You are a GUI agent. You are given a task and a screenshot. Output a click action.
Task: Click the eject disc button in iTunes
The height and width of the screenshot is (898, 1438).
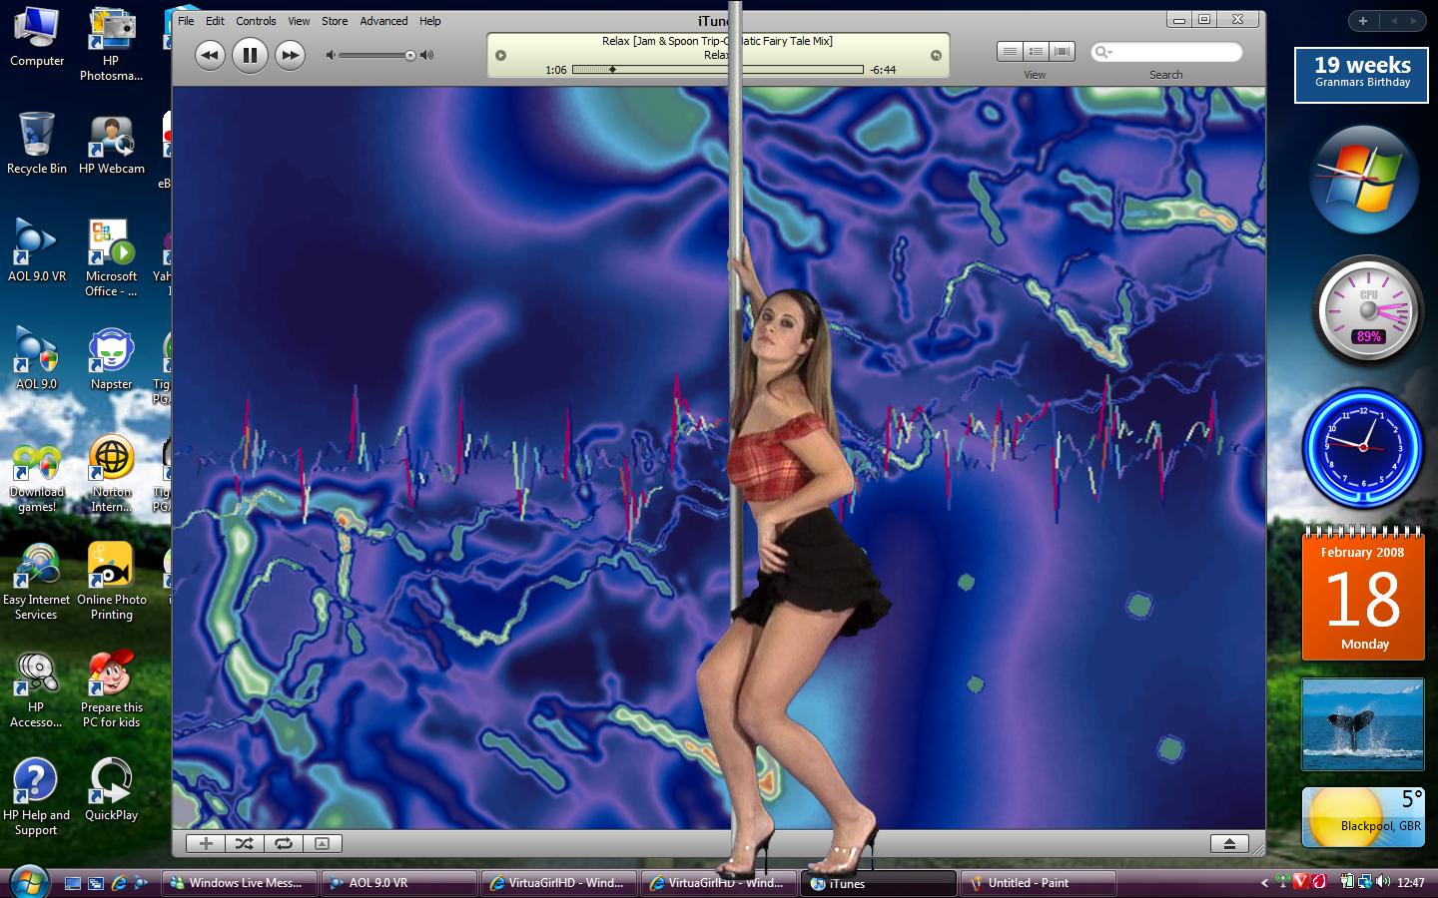pos(1229,843)
